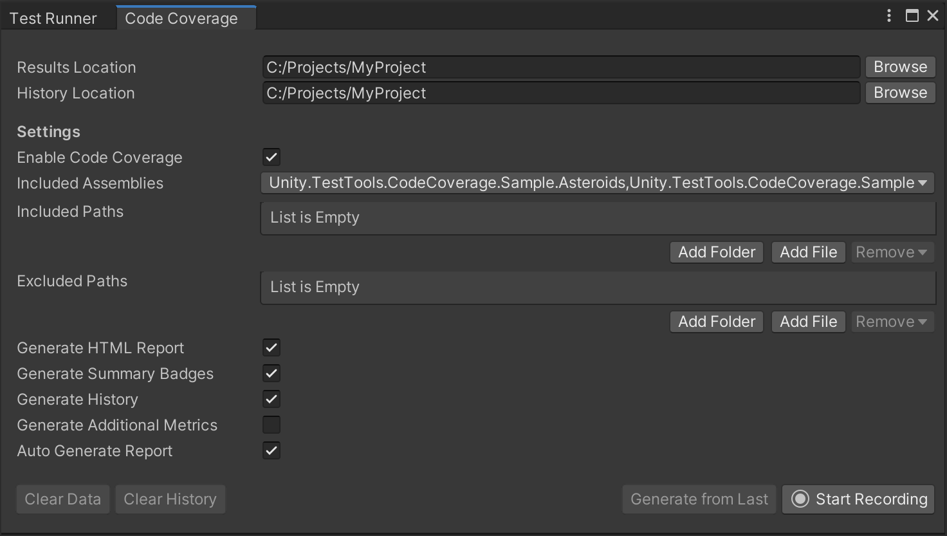Enable Generate Additional Metrics
The image size is (947, 536).
tap(271, 425)
